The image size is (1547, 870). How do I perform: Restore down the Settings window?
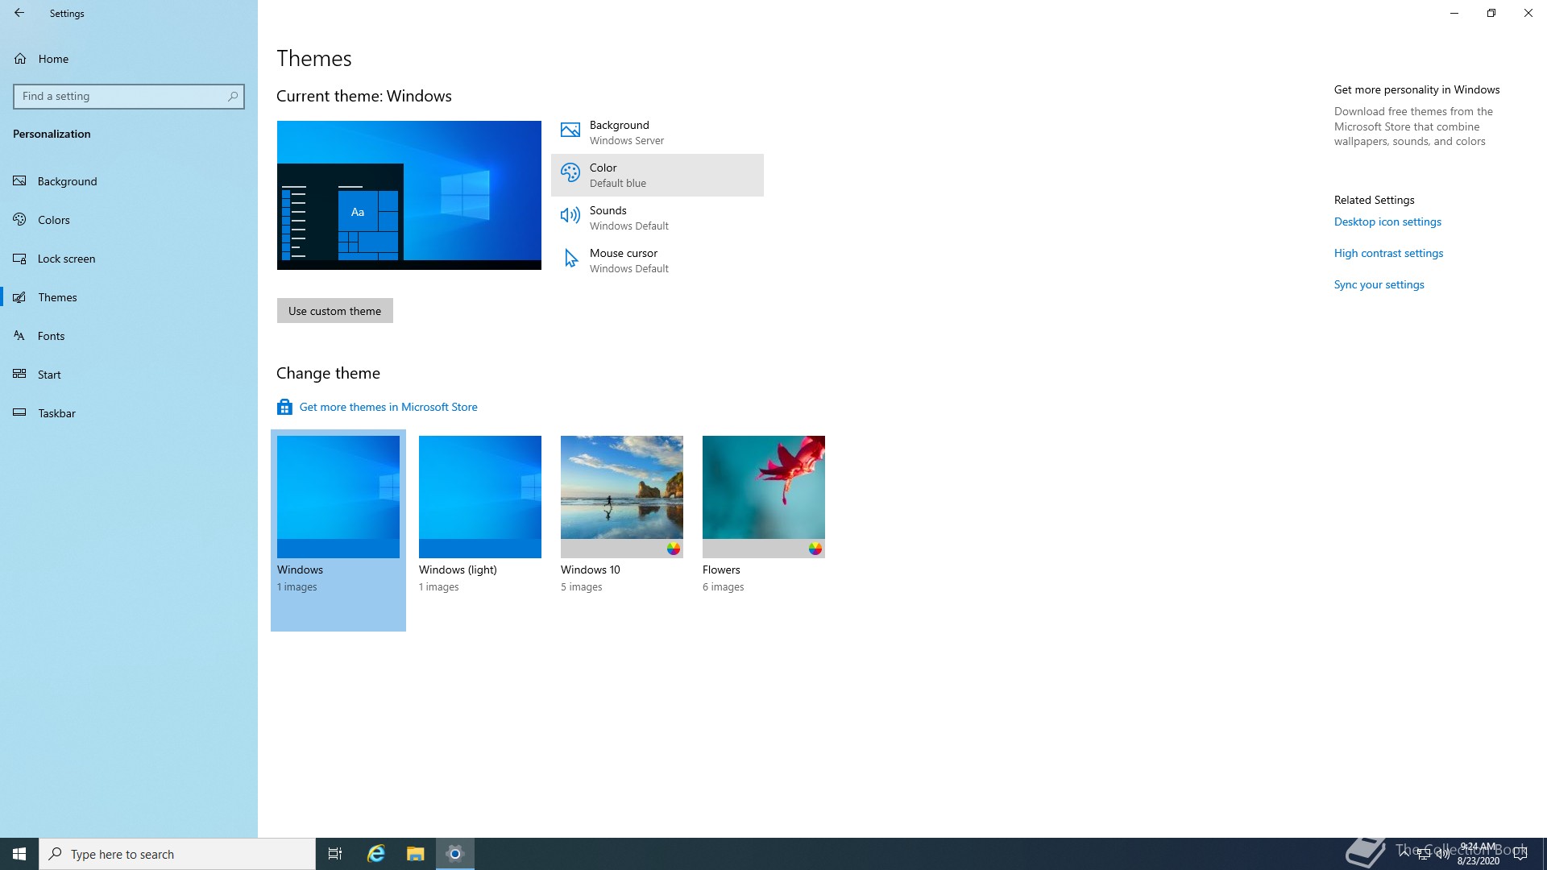point(1491,13)
